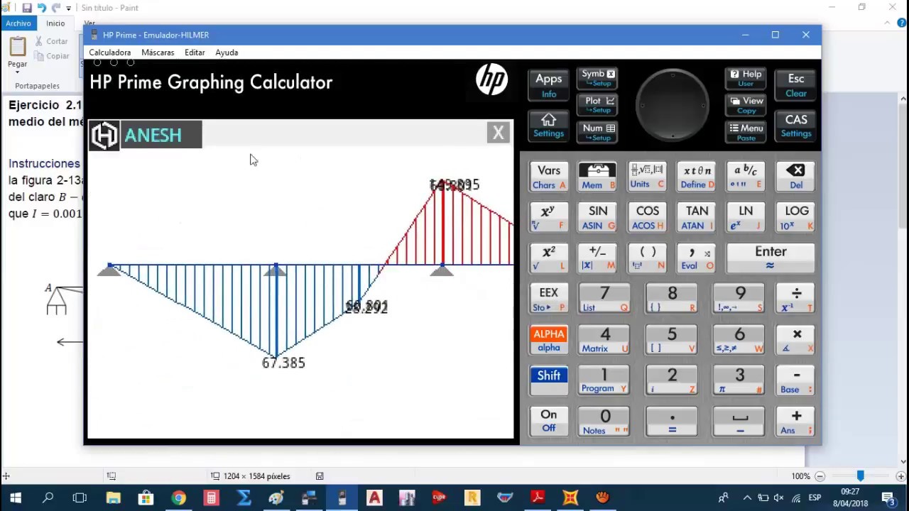The height and width of the screenshot is (511, 909).
Task: Open the Apps Info key
Action: [548, 85]
